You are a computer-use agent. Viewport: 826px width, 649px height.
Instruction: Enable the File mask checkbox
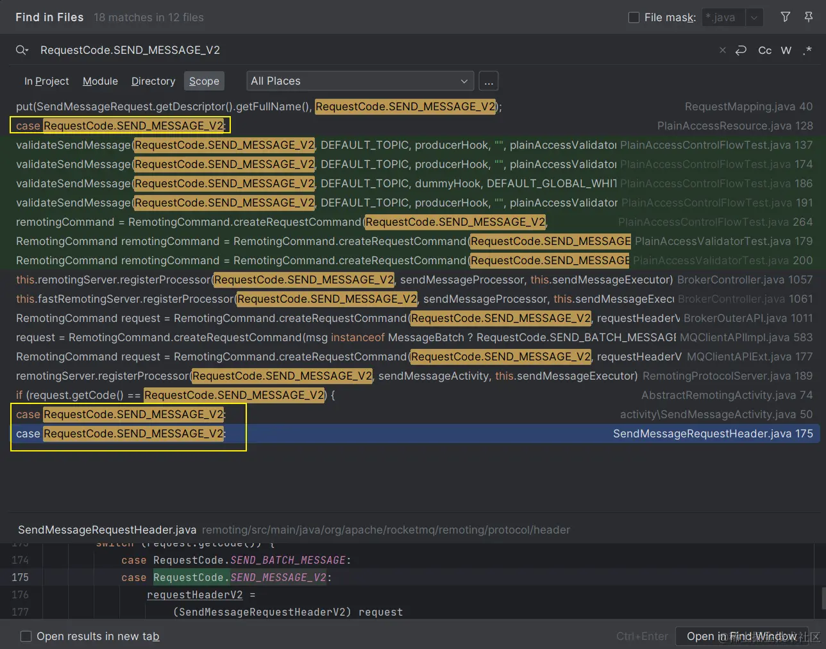634,17
